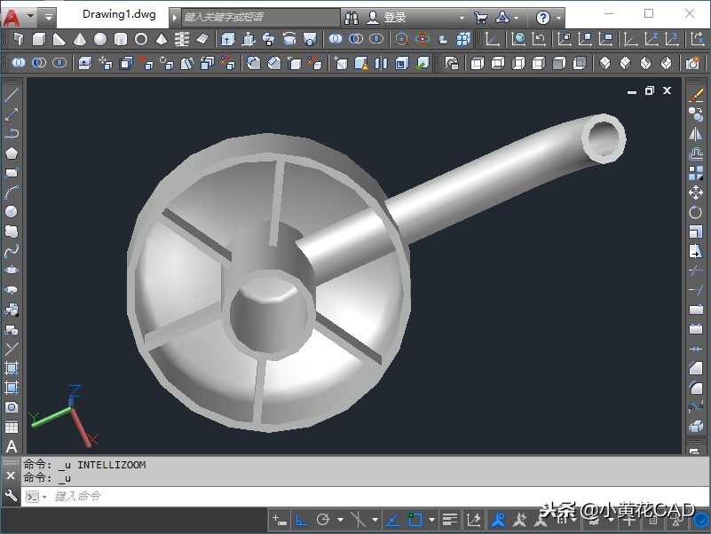Select the Sphere tool
This screenshot has width=711, height=534.
99,40
